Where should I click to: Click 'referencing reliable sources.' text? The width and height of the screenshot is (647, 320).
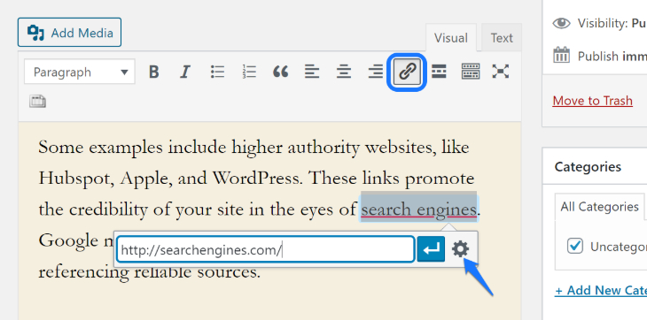pyautogui.click(x=150, y=272)
